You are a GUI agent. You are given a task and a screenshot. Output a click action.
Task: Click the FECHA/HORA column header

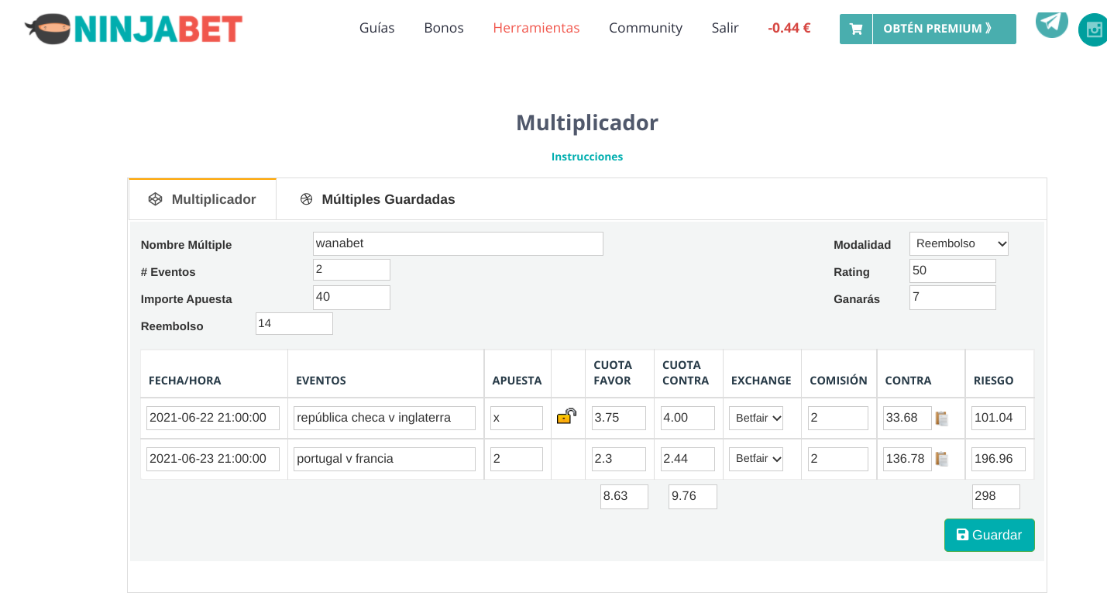coord(185,381)
